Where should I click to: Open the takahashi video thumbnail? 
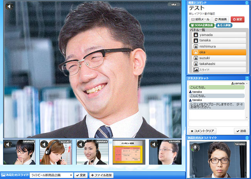19,152
